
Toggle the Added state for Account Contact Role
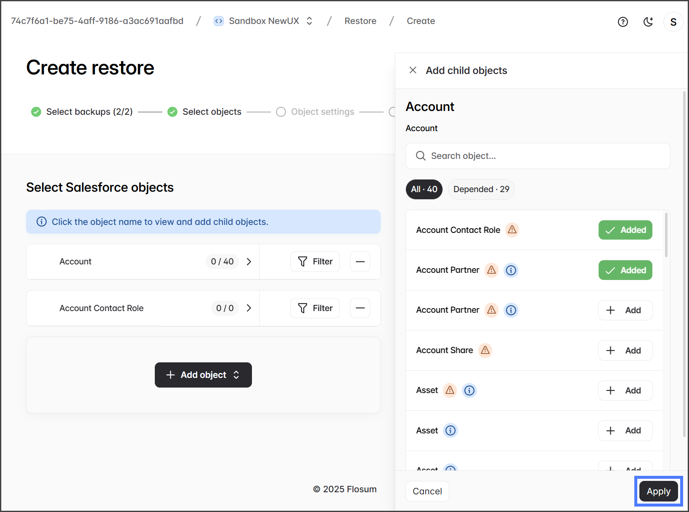click(625, 230)
